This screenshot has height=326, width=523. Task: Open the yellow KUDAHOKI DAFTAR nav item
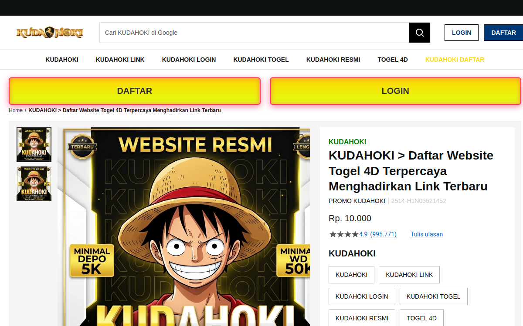455,60
